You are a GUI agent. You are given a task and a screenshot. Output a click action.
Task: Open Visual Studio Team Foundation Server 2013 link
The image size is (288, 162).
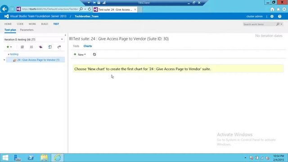38,16
